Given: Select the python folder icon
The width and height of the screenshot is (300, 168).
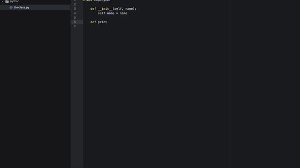Looking at the screenshot, I should pyautogui.click(x=7, y=1).
